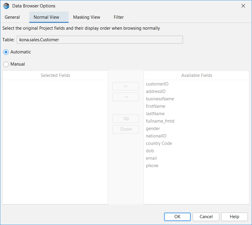Viewport: 252px width, 225px height.
Task: Click the gender field entry
Action: click(196, 129)
